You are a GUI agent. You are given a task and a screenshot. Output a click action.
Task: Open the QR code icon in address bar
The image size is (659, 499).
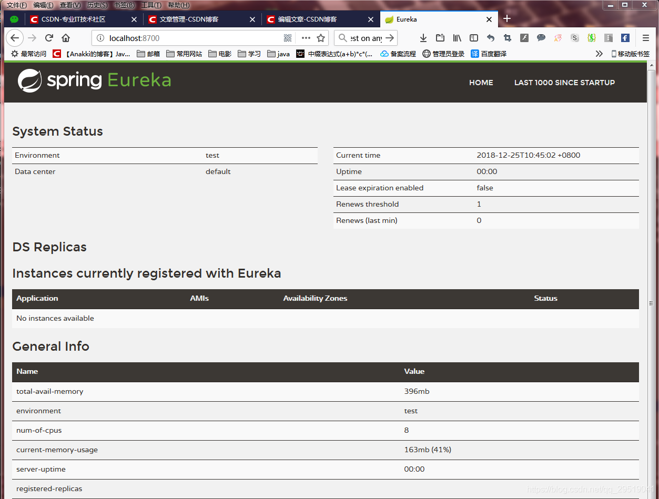click(x=288, y=38)
